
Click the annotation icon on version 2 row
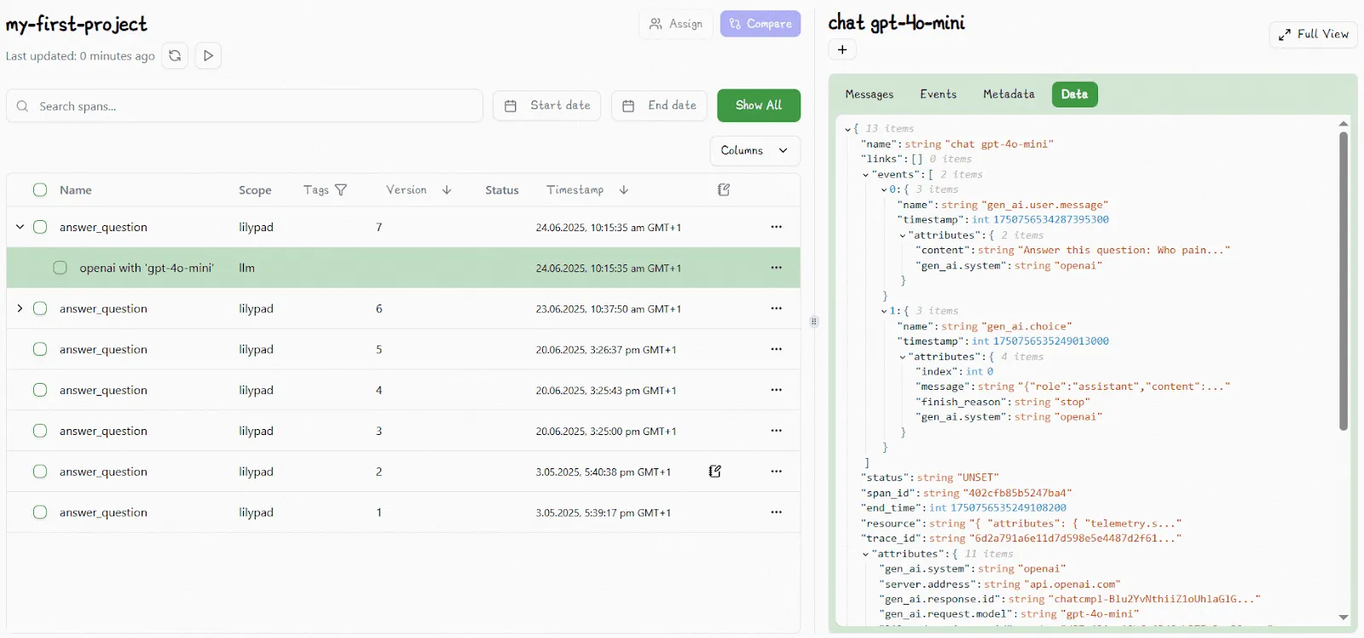[715, 471]
